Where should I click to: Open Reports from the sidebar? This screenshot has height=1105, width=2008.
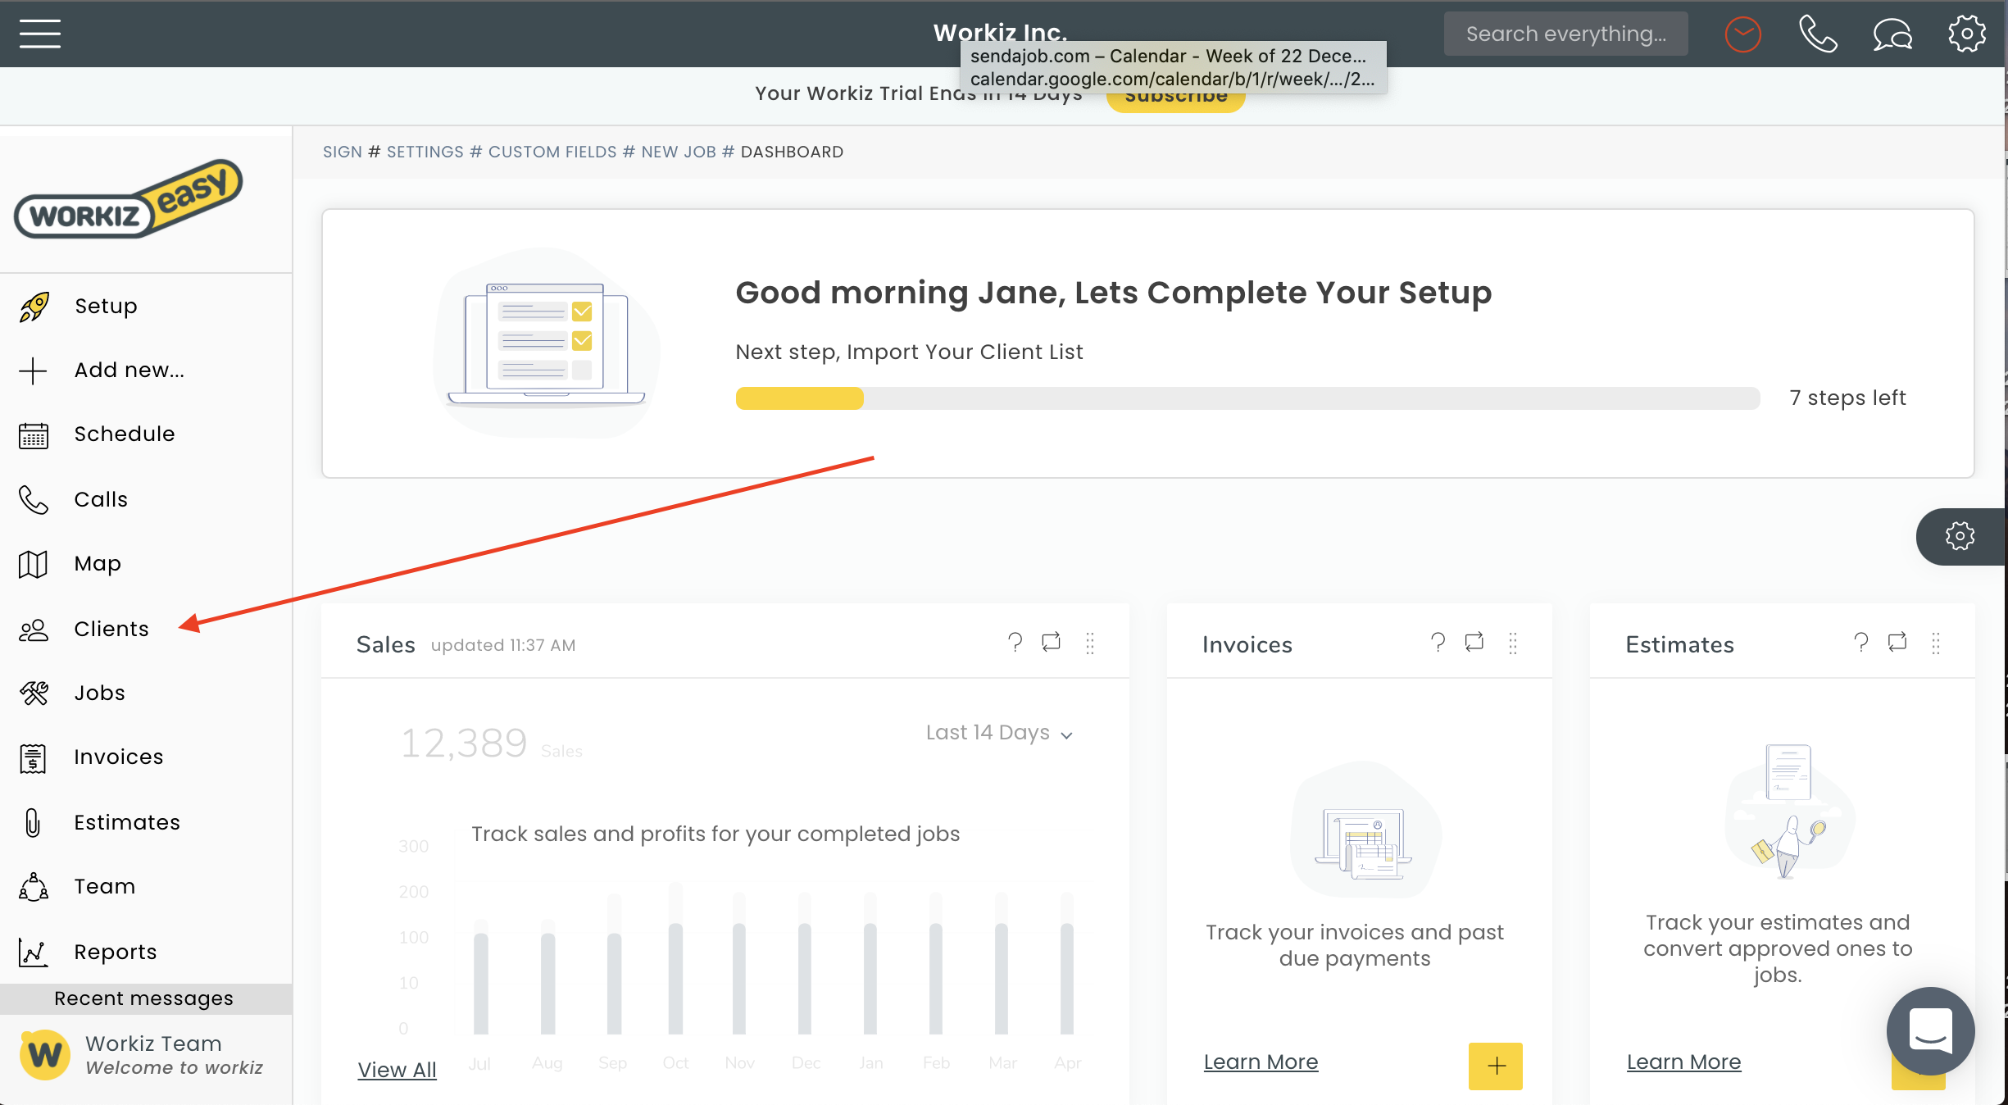coord(115,953)
